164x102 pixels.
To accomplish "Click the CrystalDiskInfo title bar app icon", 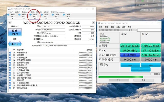I will click(x=9, y=9).
